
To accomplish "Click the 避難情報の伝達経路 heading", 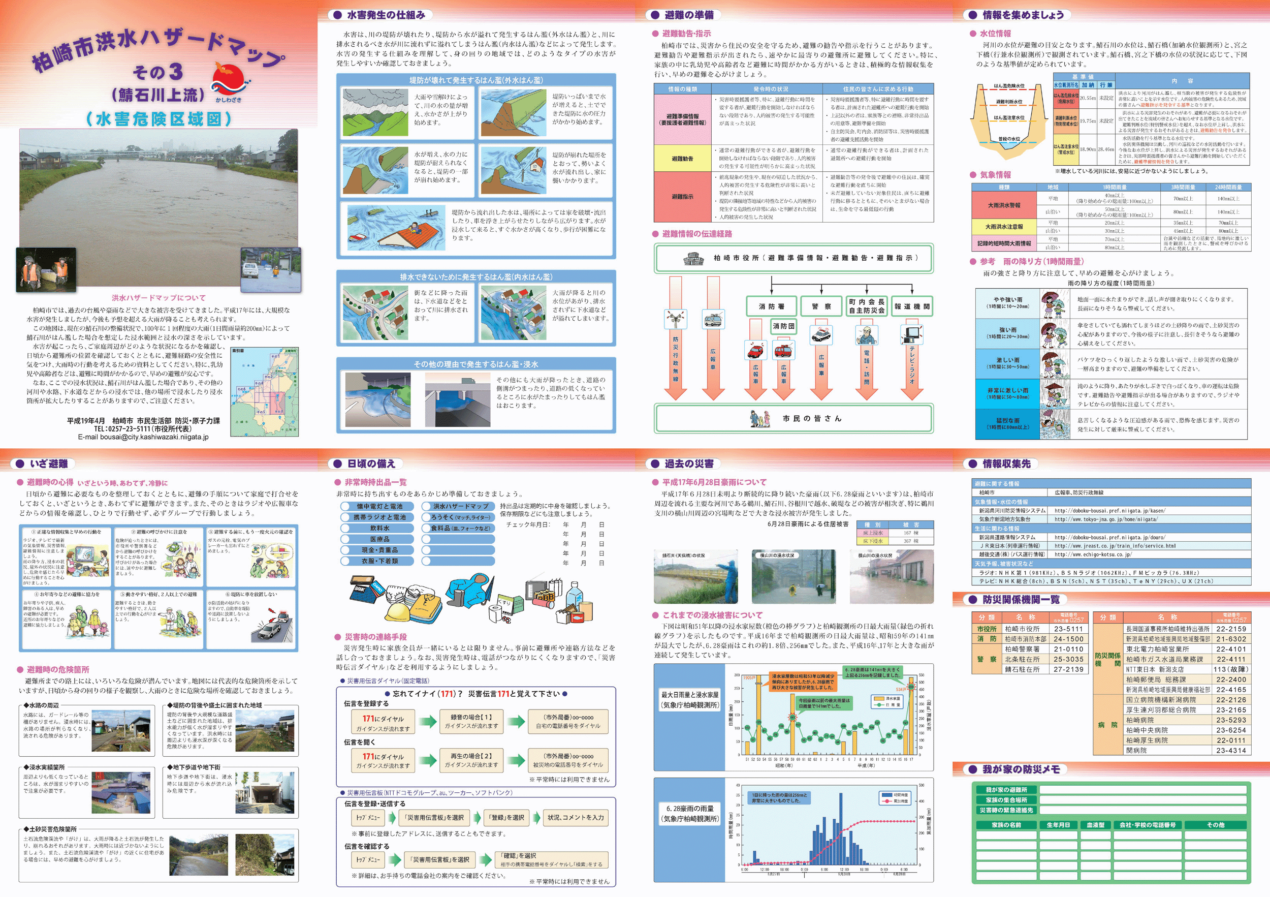I will coord(696,234).
